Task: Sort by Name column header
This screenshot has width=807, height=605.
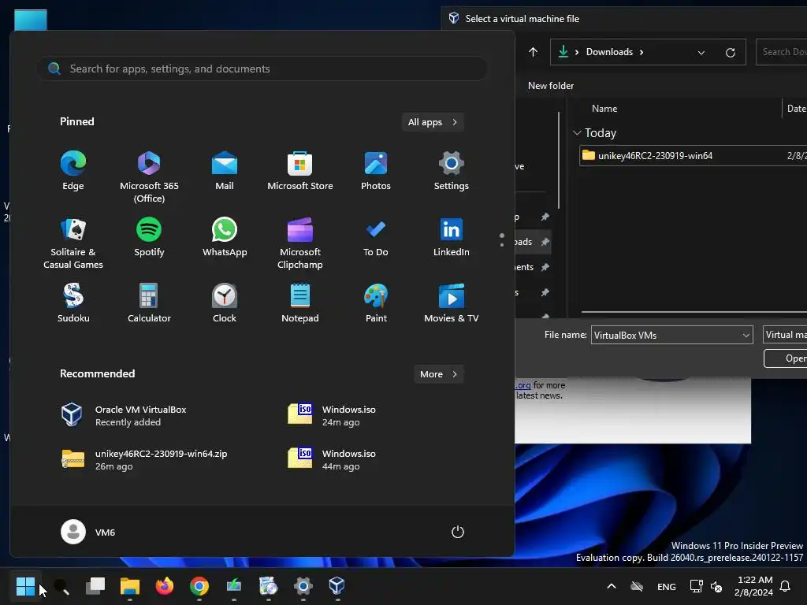Action: [x=604, y=109]
